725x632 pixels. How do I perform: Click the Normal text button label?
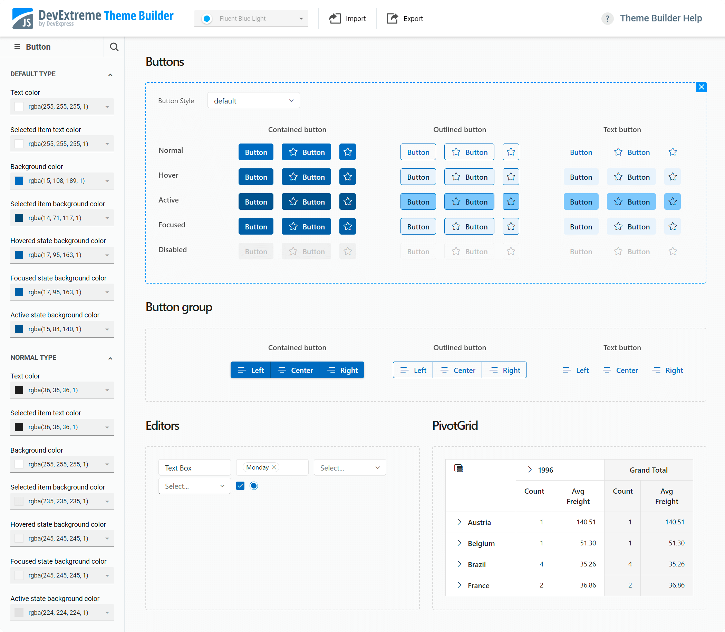click(580, 151)
